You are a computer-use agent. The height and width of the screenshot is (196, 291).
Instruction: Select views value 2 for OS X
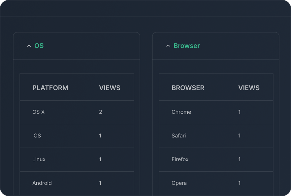[101, 112]
